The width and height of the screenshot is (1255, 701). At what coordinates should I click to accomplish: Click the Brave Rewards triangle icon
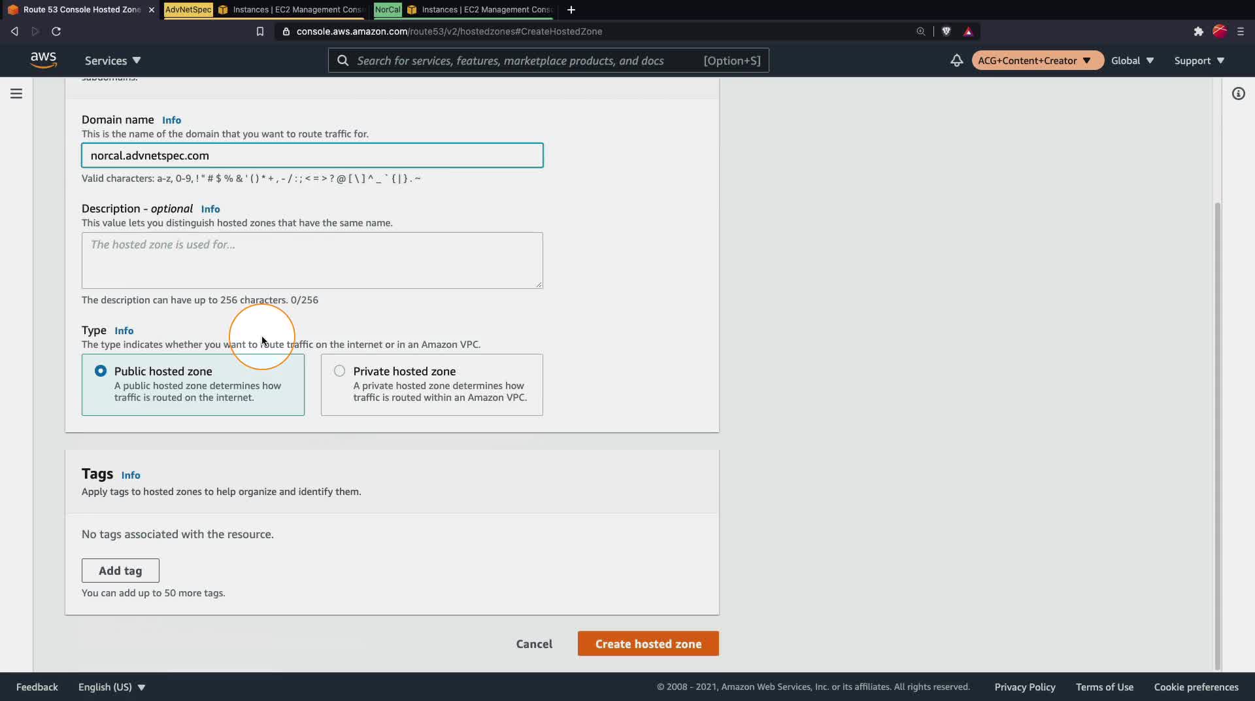[x=968, y=31]
